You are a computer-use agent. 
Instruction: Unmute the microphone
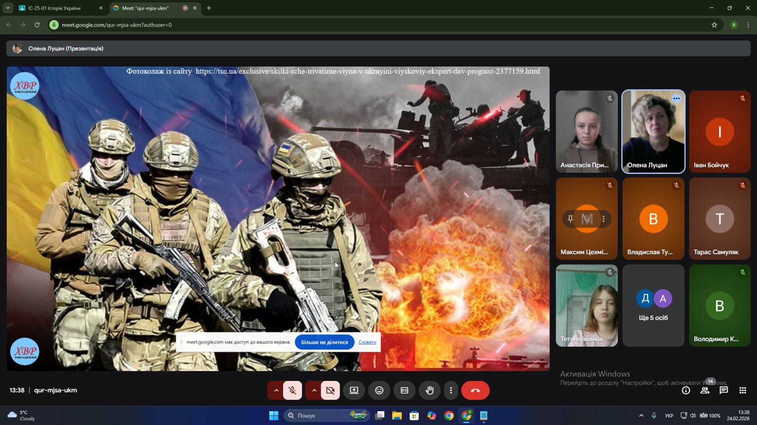click(x=292, y=391)
